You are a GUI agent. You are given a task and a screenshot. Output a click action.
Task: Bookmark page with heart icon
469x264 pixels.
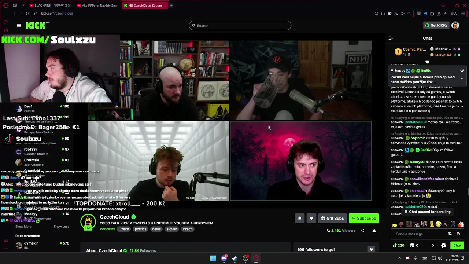pyautogui.click(x=409, y=14)
